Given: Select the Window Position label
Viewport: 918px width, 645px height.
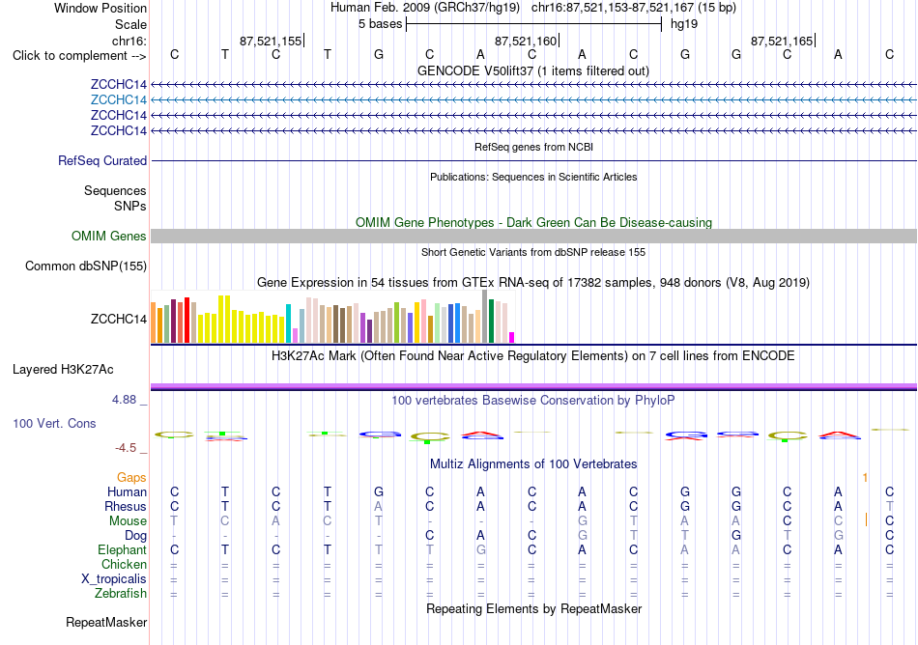Looking at the screenshot, I should (100, 8).
